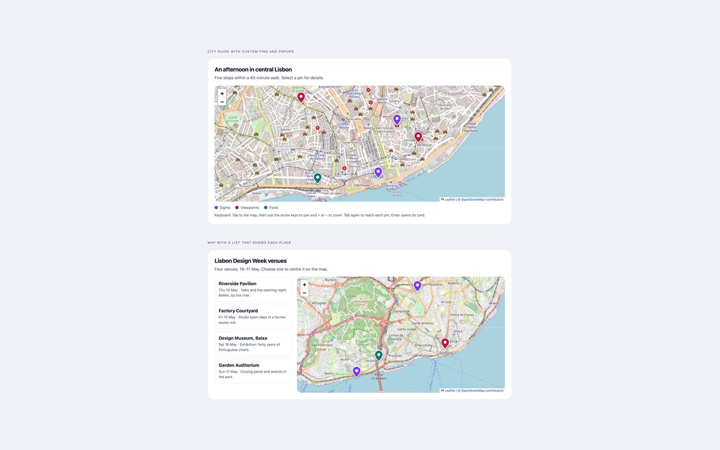The width and height of the screenshot is (720, 450).
Task: Open the teal food pin near Bica and São Paulo
Action: click(317, 178)
